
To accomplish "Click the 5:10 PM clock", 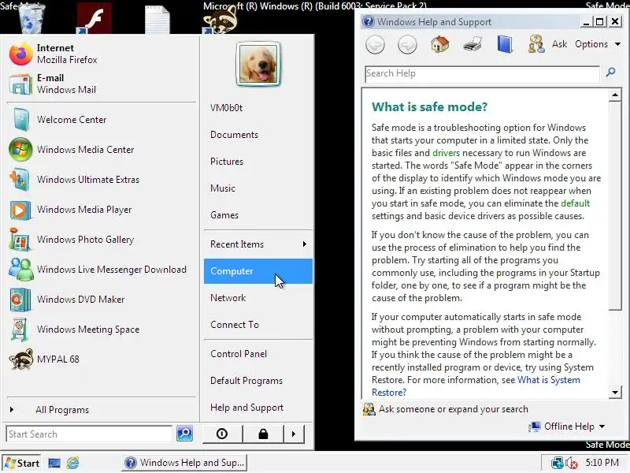I will tap(602, 463).
